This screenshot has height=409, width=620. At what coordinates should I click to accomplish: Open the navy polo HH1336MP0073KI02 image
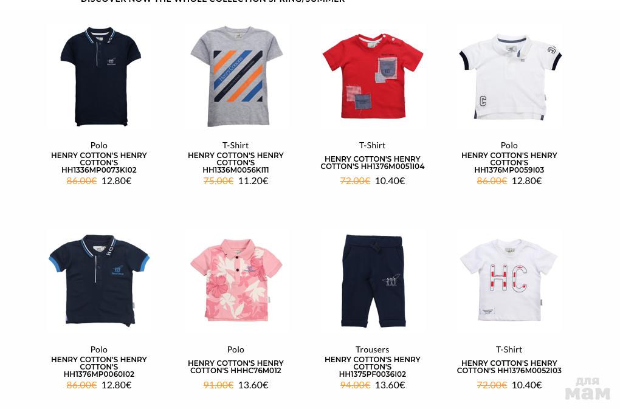100,76
